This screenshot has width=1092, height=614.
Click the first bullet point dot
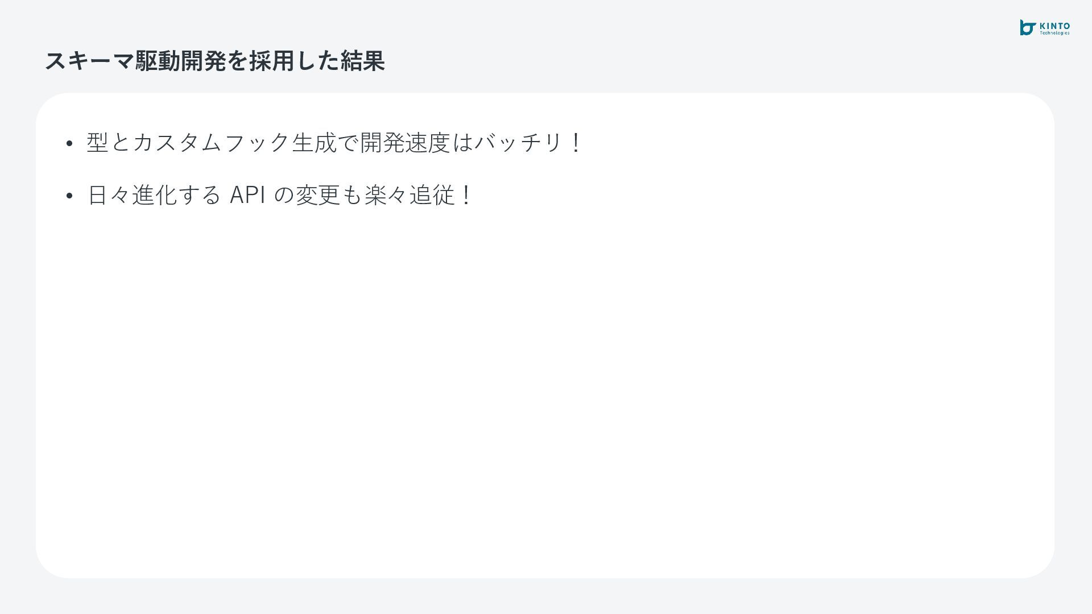coord(69,143)
